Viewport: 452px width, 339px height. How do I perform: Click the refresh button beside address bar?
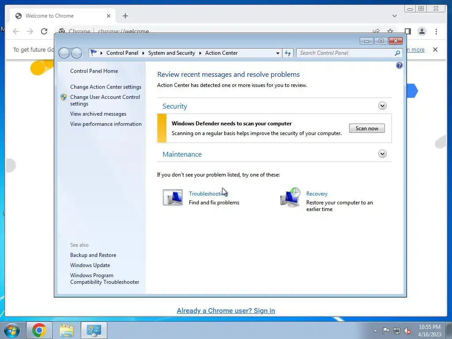(x=288, y=53)
